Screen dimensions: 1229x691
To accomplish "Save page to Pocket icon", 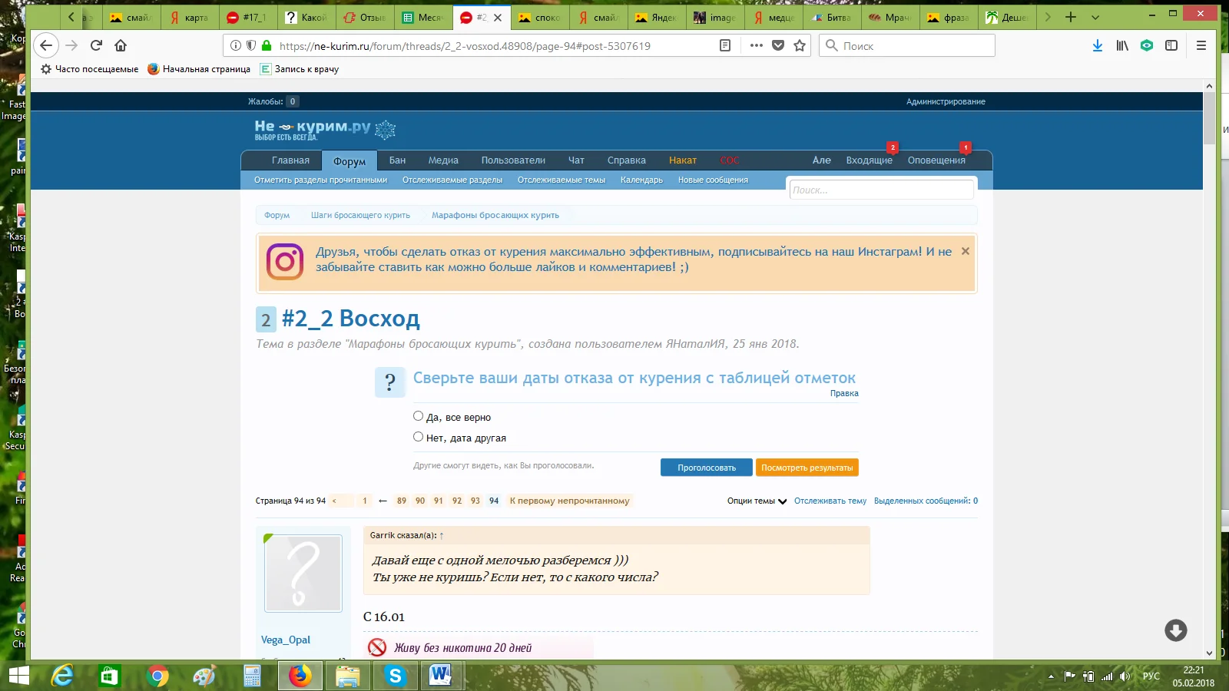I will coord(778,45).
